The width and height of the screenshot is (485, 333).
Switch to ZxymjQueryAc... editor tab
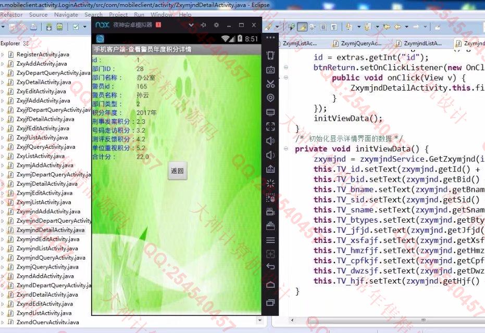[357, 44]
